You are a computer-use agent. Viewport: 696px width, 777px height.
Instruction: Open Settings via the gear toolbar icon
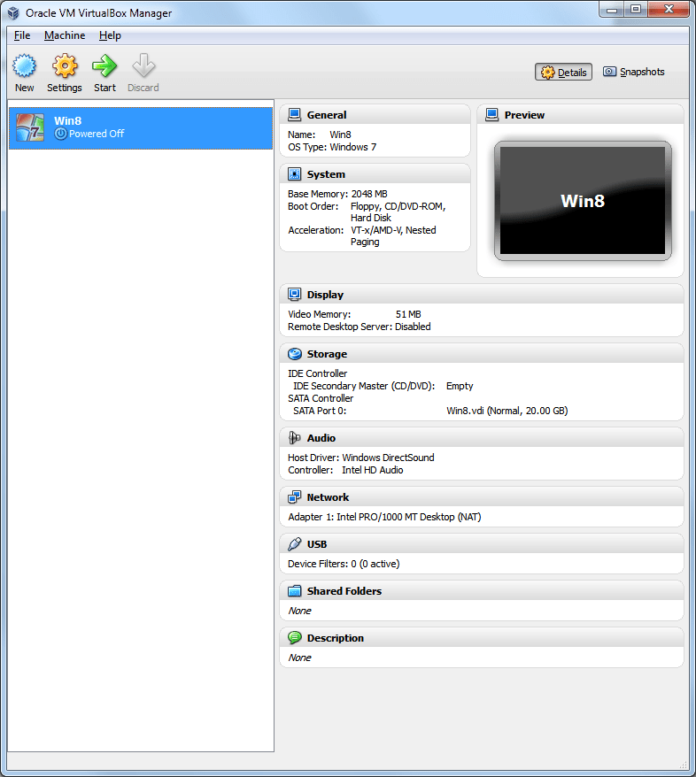click(65, 65)
